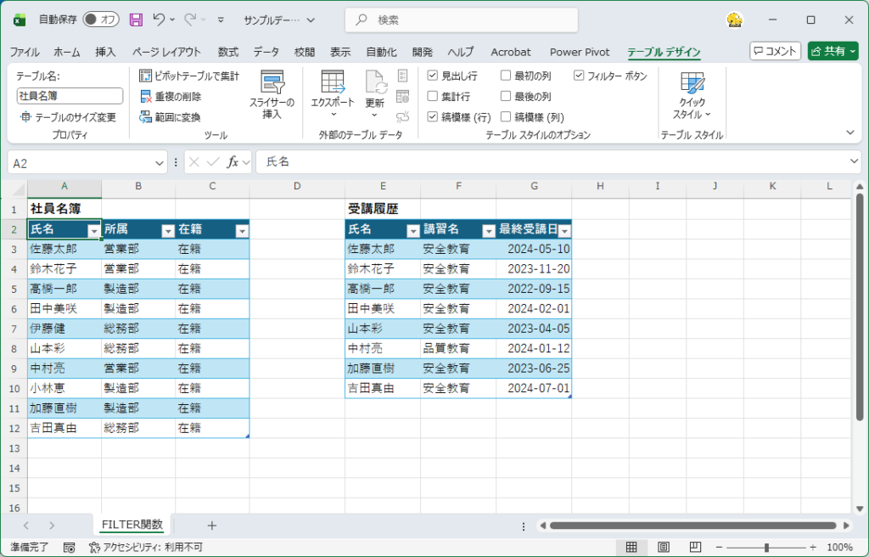Click the Save icon in title bar

pyautogui.click(x=136, y=20)
